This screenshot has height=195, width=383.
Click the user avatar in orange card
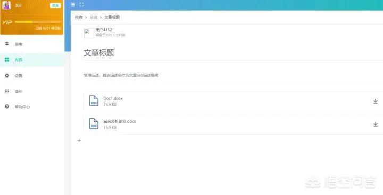coord(6,5)
